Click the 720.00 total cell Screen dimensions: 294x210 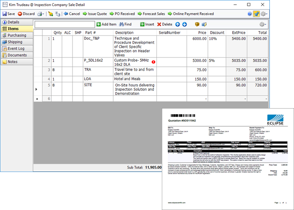pos(258,89)
